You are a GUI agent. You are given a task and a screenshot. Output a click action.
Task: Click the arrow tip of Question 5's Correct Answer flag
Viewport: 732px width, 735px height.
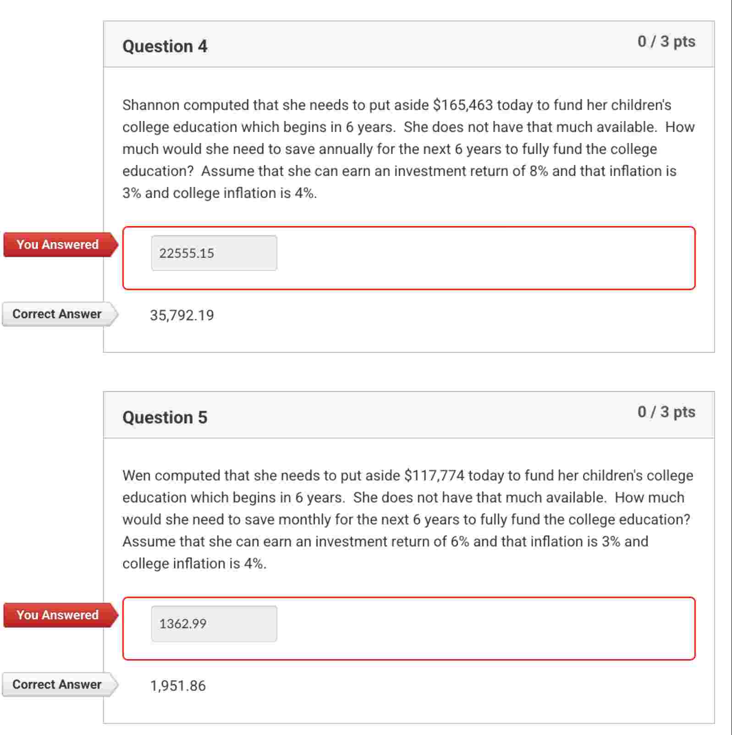pos(116,685)
